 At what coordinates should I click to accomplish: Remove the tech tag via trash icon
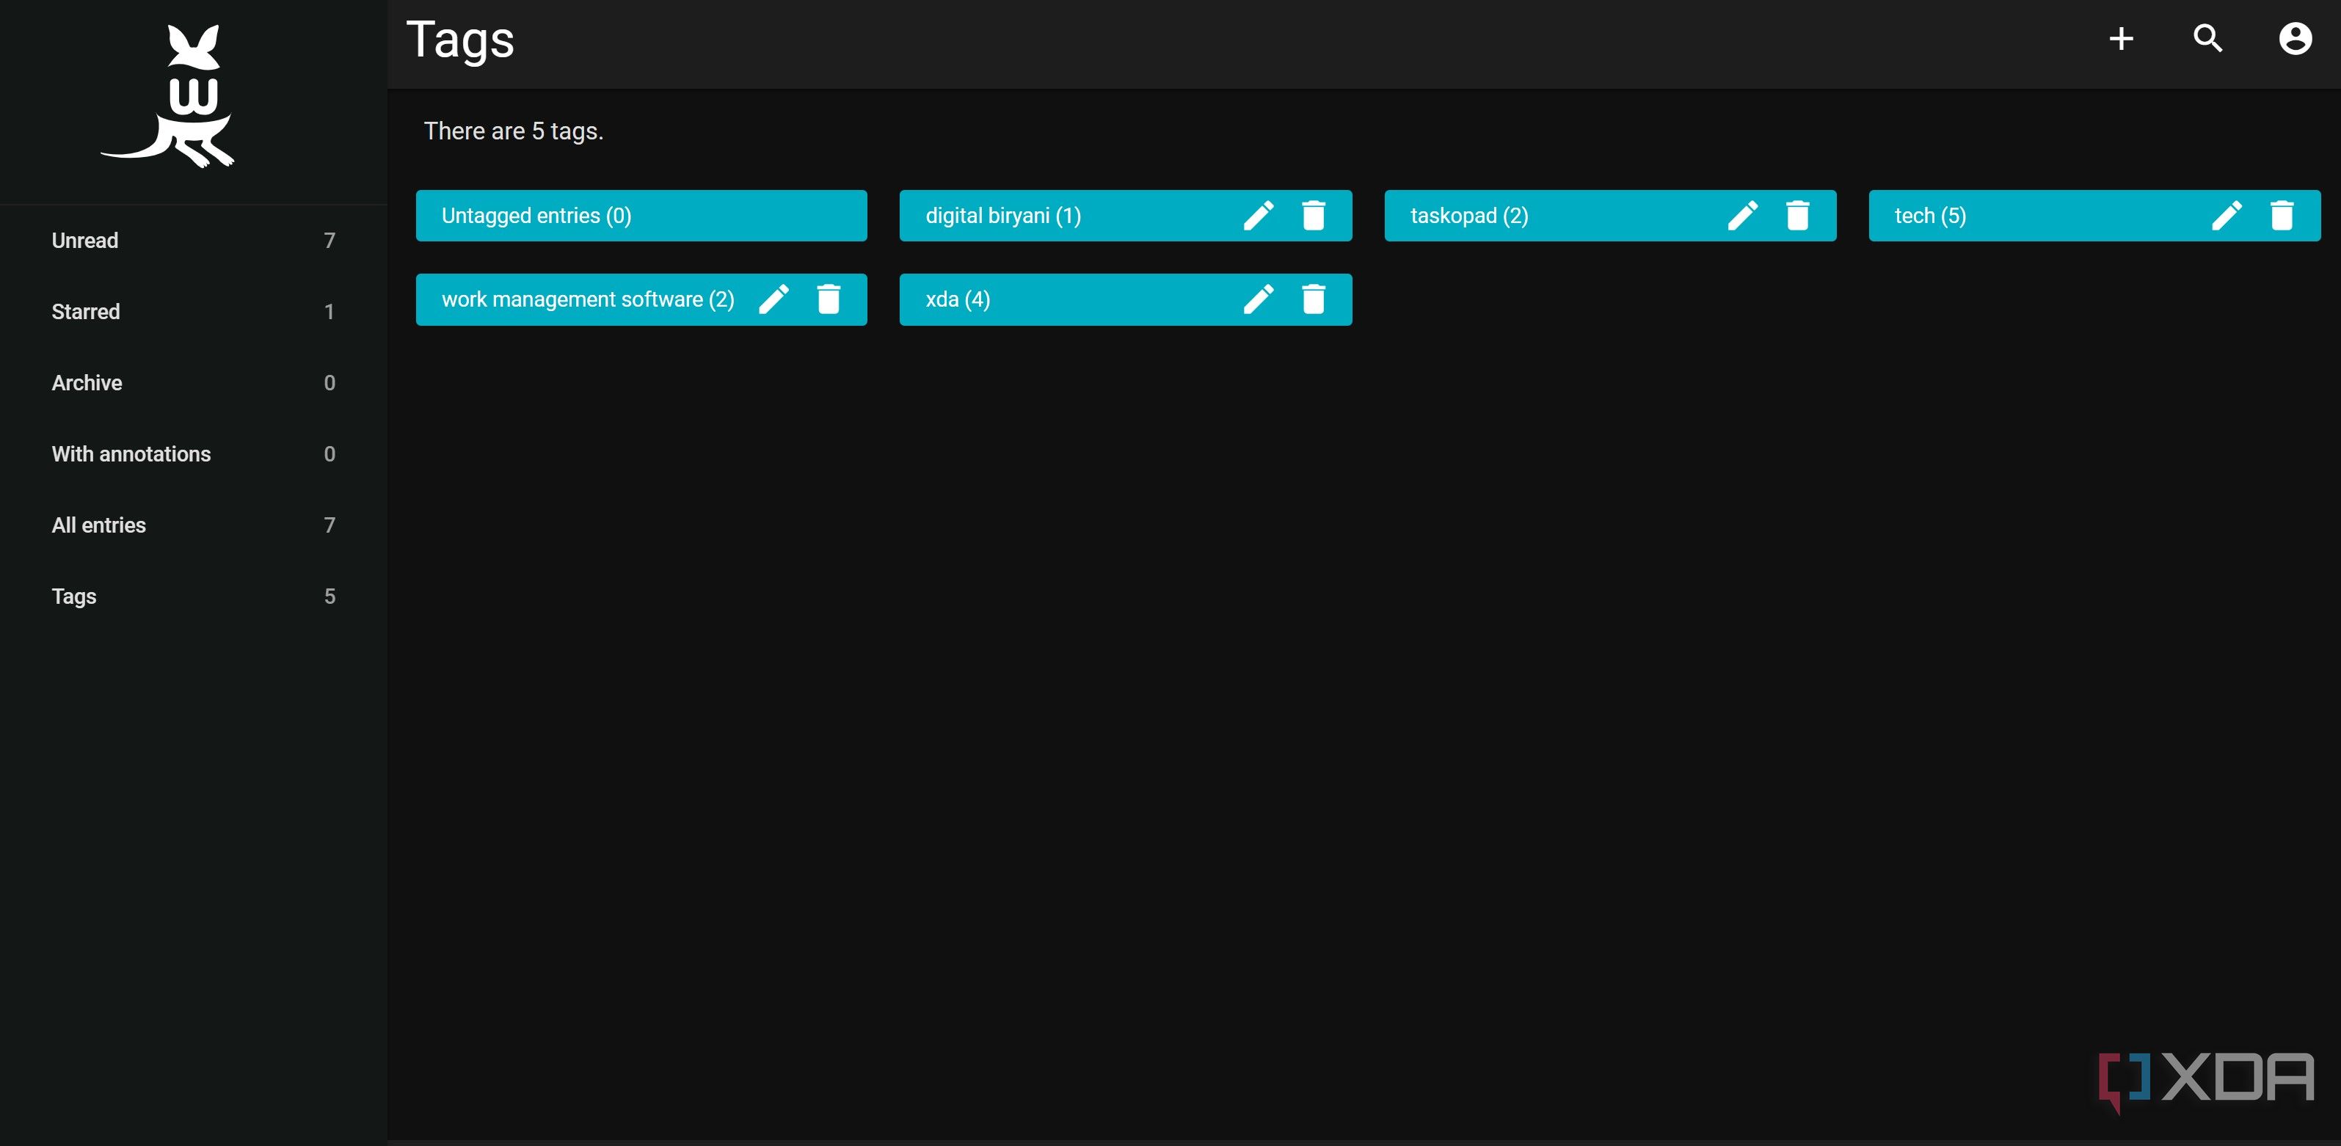coord(2282,216)
